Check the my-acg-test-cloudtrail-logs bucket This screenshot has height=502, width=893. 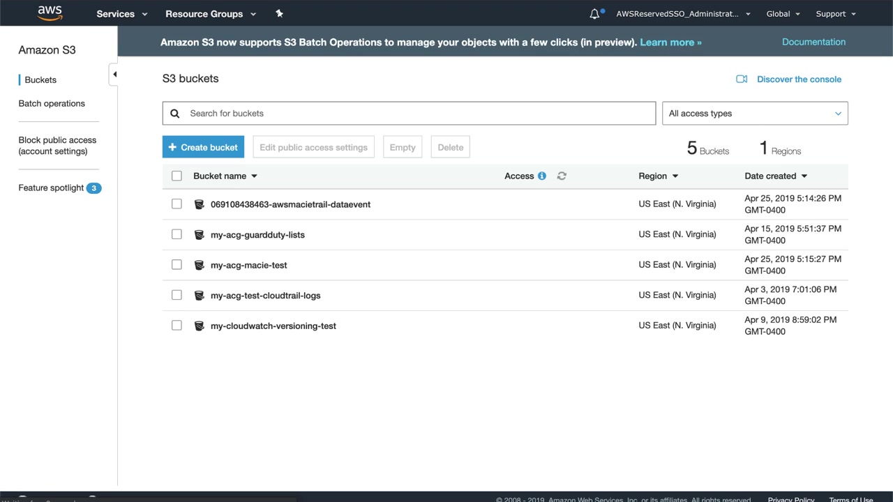point(177,295)
